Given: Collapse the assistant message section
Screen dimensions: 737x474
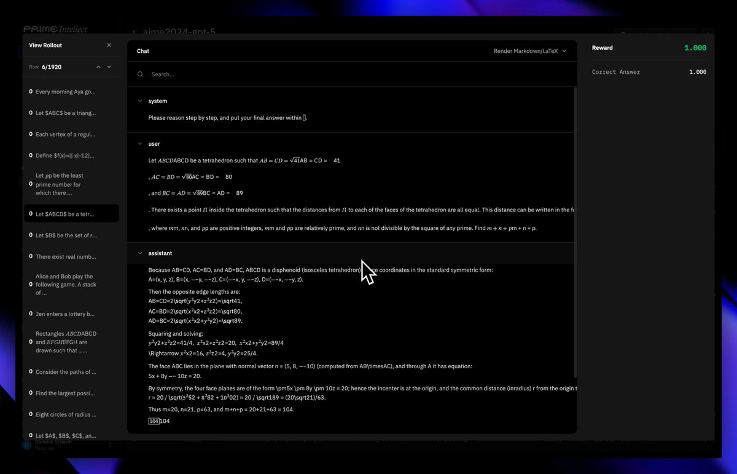Looking at the screenshot, I should point(140,253).
